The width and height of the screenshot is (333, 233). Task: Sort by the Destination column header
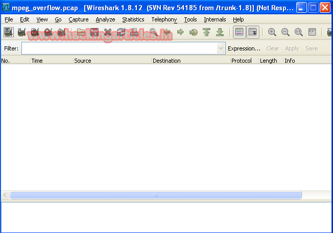coord(192,61)
